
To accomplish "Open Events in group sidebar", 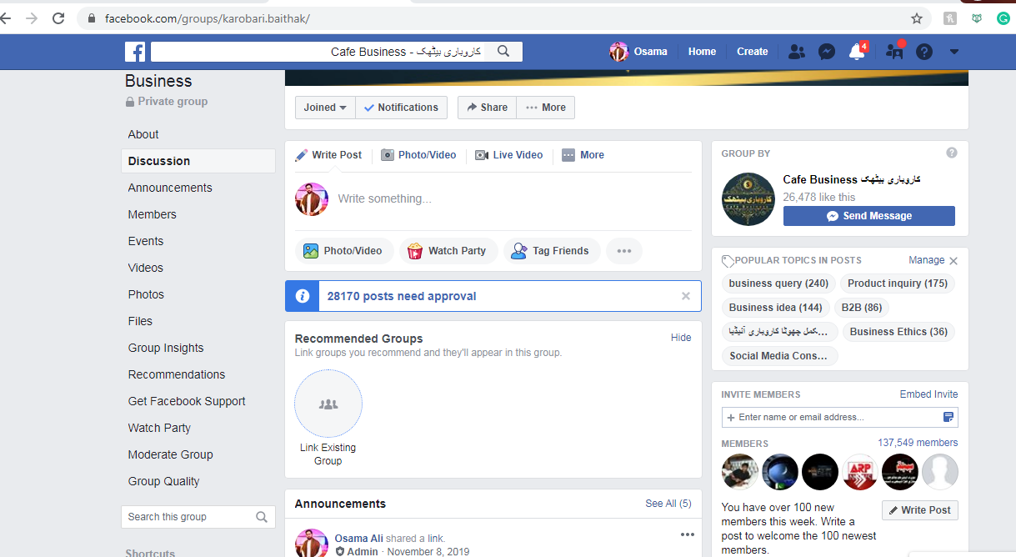I will (146, 241).
